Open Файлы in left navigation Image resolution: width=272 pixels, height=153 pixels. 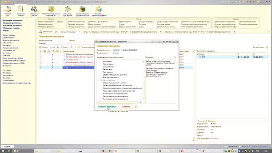pyautogui.click(x=6, y=31)
